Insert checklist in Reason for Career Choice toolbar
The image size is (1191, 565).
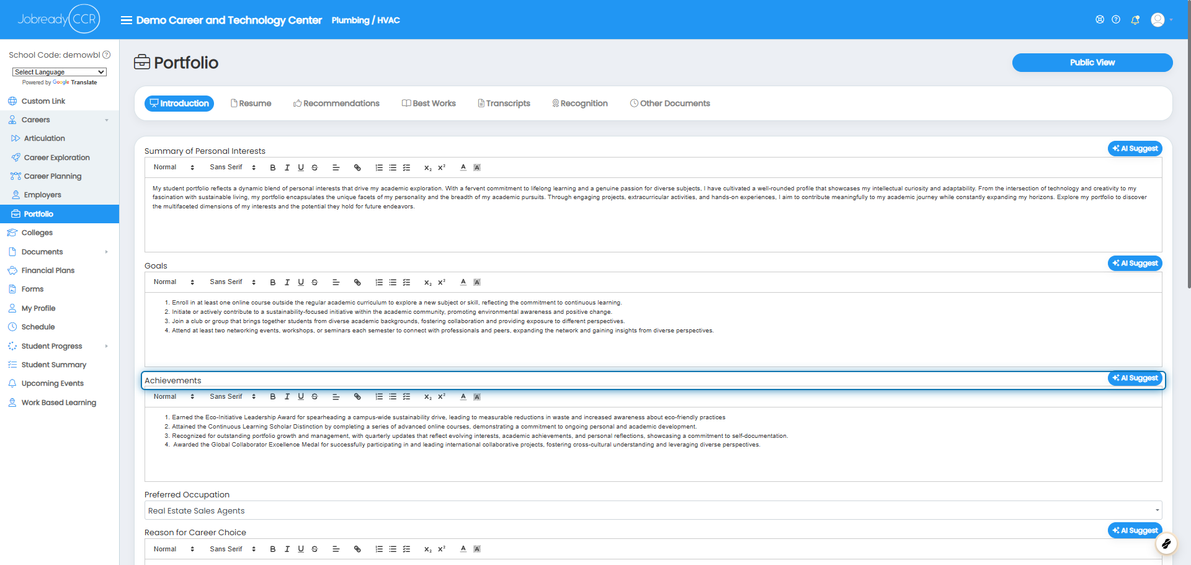click(x=406, y=549)
